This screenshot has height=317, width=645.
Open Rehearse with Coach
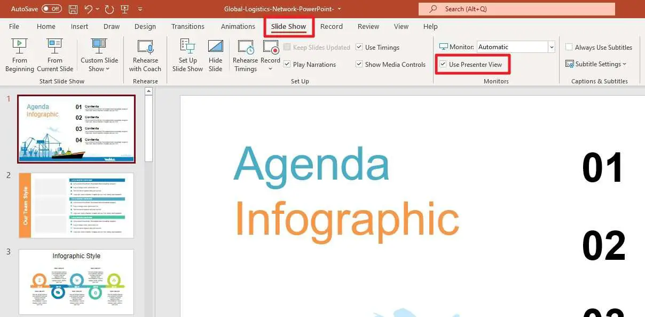click(x=145, y=56)
